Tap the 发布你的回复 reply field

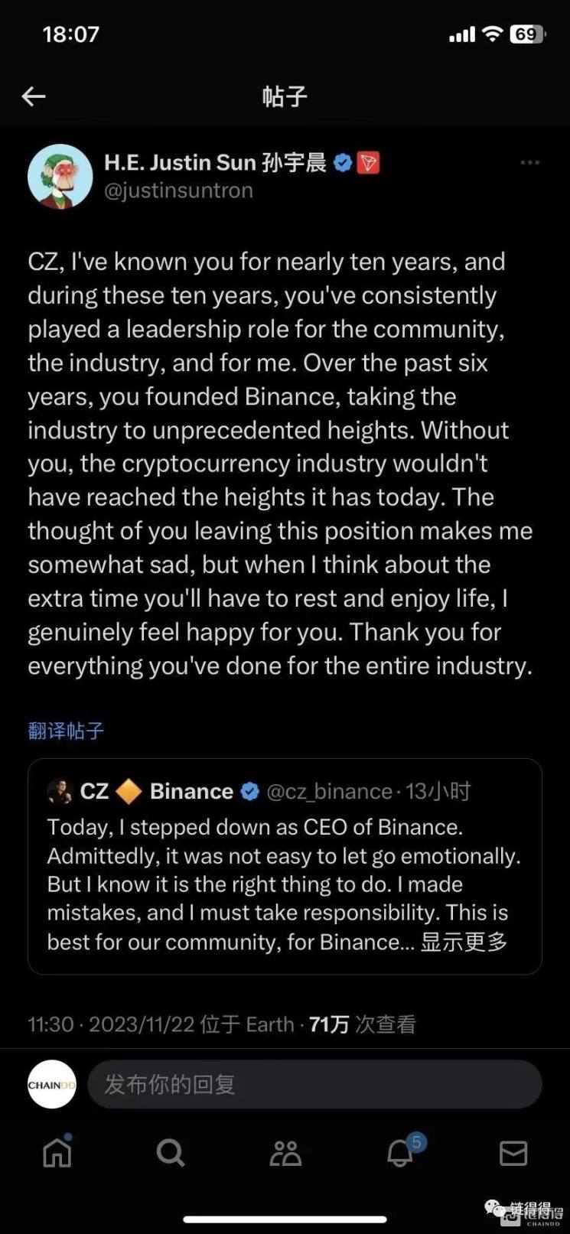coord(314,1084)
